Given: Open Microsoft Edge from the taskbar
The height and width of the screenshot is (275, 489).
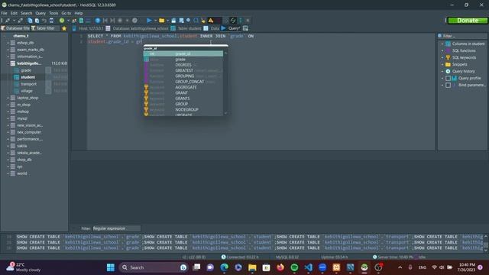Looking at the screenshot, I should pyautogui.click(x=224, y=267).
